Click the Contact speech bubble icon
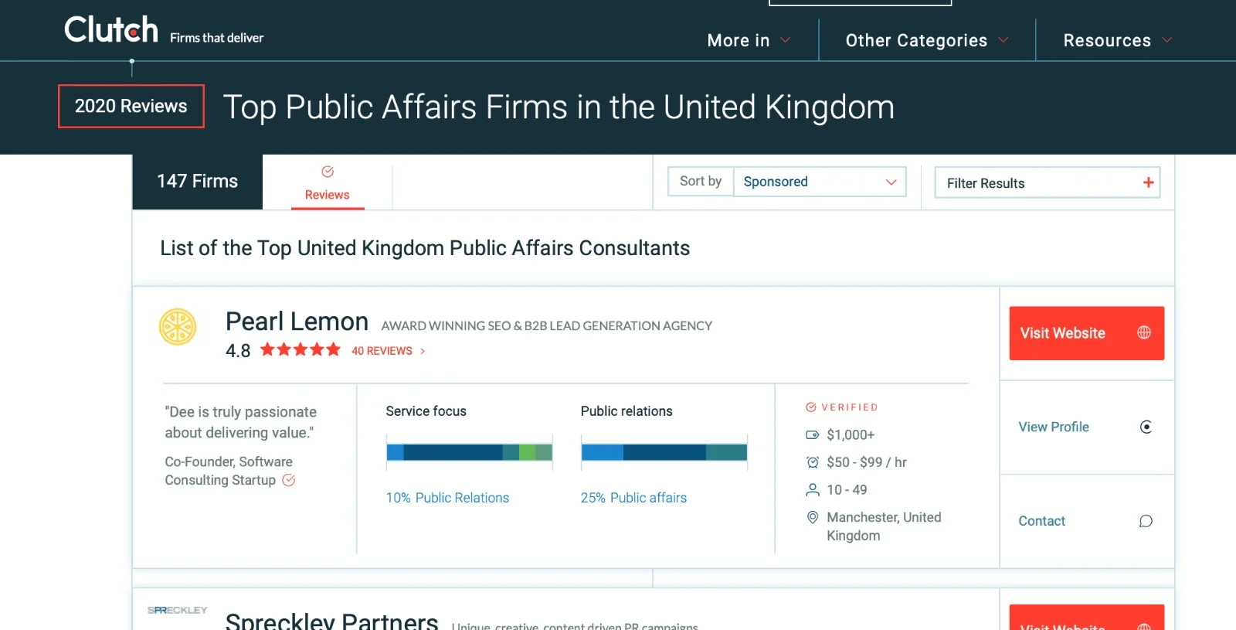The height and width of the screenshot is (630, 1236). (1146, 521)
